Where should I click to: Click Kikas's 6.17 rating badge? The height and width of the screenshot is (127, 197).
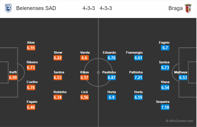pos(85,77)
